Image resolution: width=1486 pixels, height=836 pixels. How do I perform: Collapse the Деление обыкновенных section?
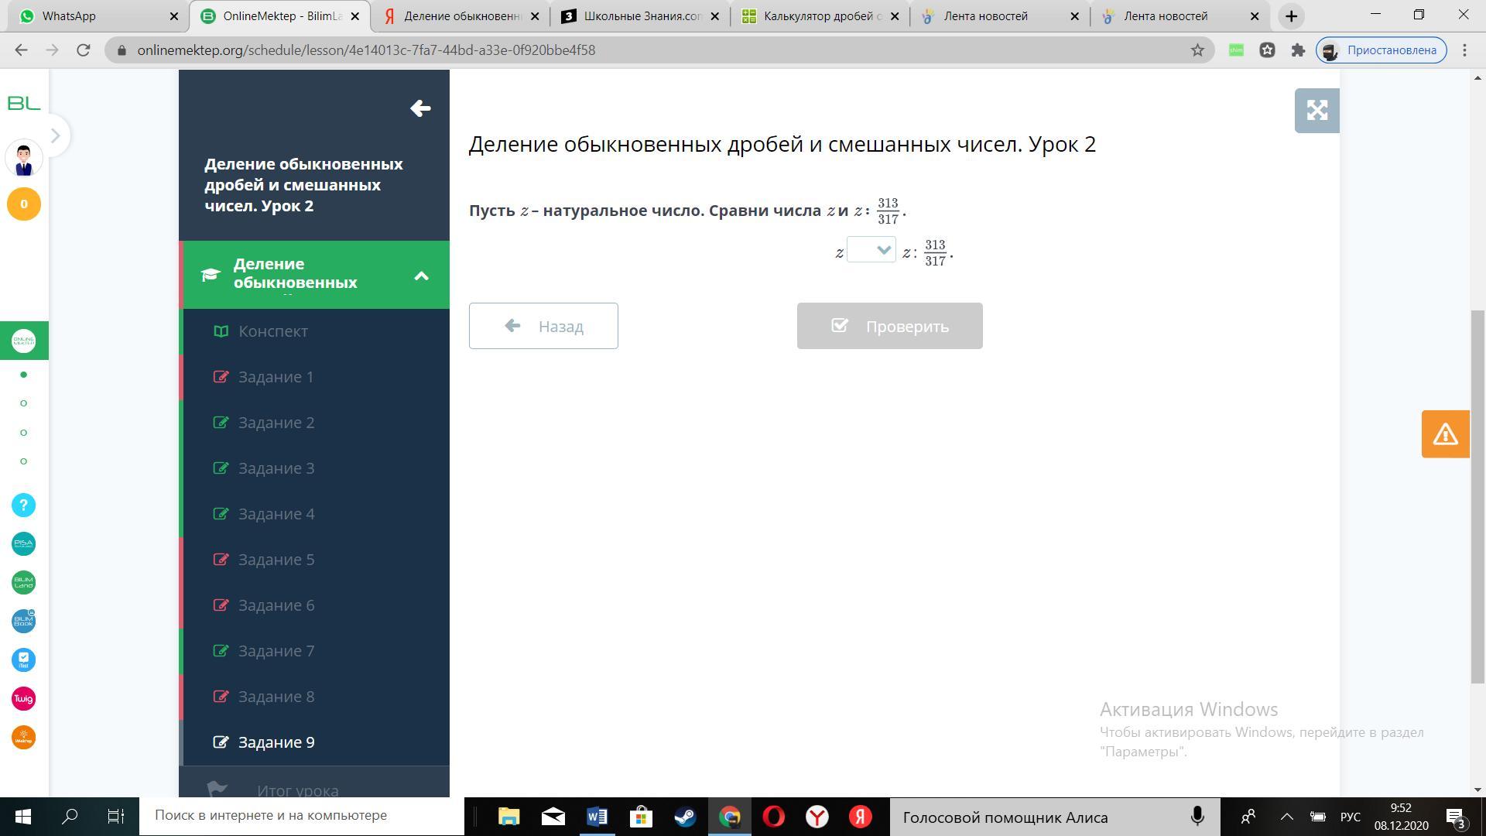(x=421, y=276)
